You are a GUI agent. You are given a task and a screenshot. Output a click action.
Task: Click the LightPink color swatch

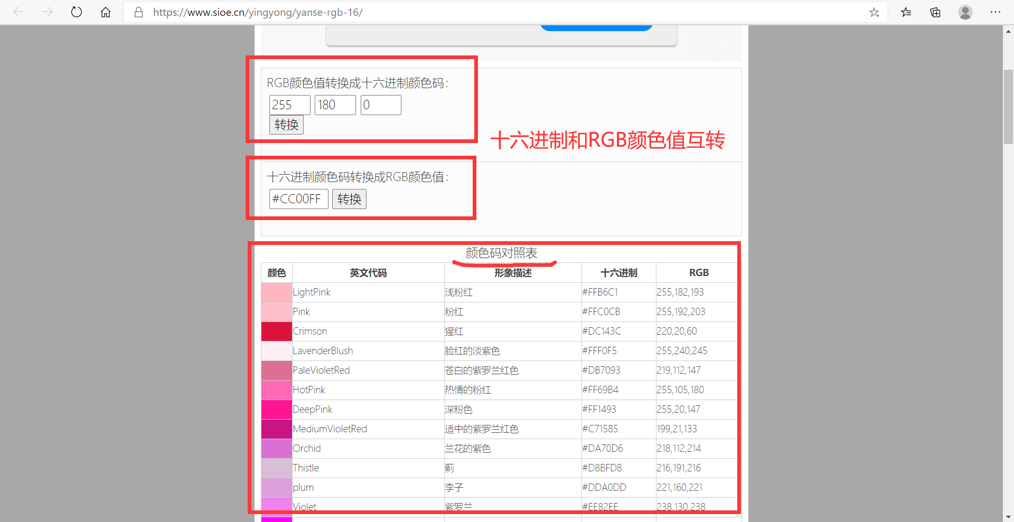pos(277,292)
